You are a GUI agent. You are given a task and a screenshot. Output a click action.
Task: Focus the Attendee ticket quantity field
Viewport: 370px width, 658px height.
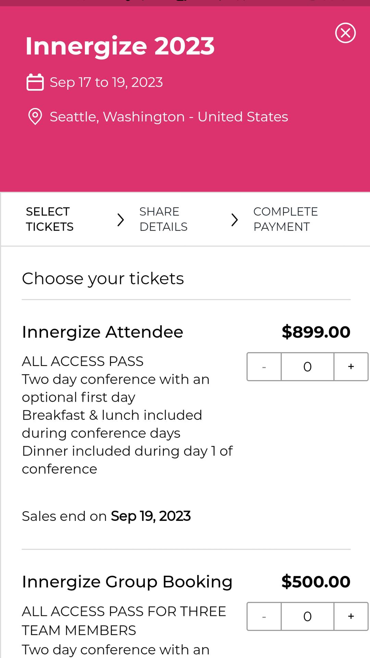tap(308, 367)
